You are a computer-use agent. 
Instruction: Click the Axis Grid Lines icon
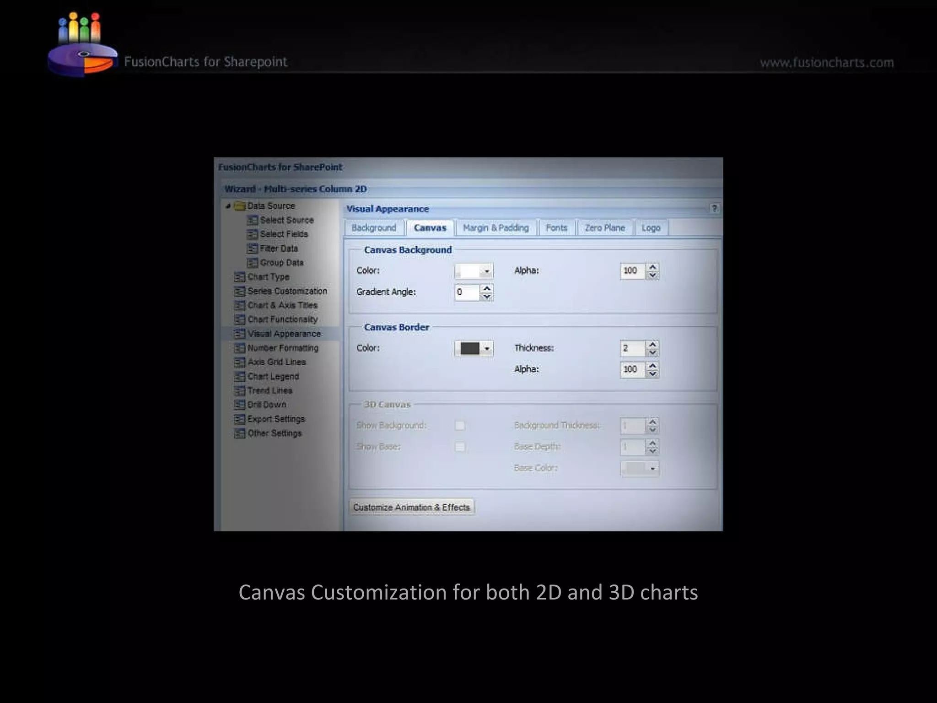pyautogui.click(x=239, y=362)
